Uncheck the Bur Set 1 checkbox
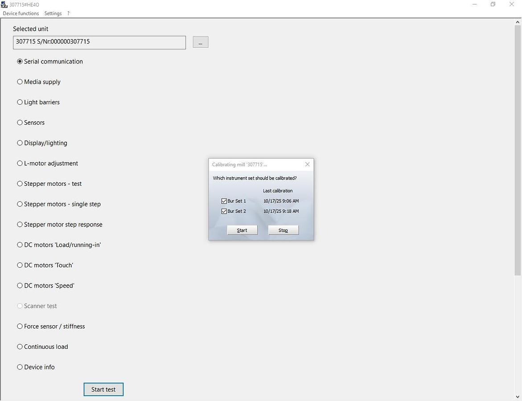The height and width of the screenshot is (401, 522). (224, 201)
